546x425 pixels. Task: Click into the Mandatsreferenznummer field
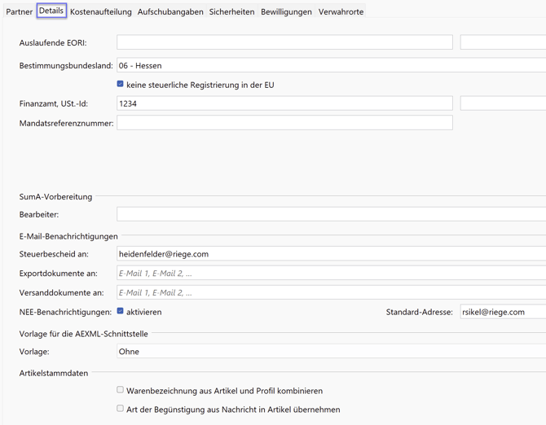tap(284, 123)
